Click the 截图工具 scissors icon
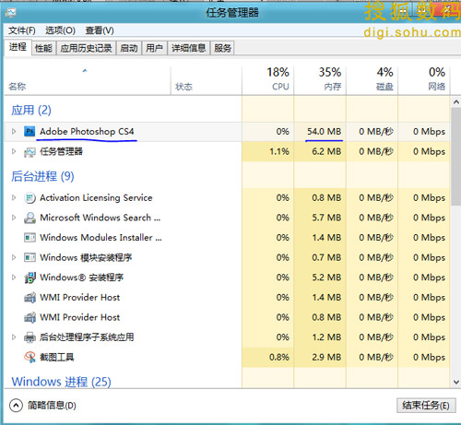The height and width of the screenshot is (425, 461). [x=30, y=358]
